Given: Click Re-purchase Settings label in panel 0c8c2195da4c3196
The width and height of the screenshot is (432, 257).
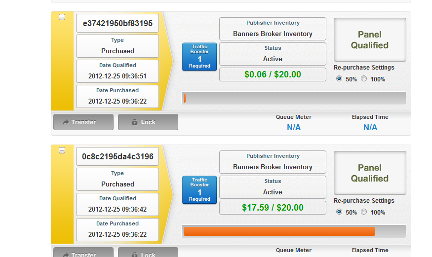Looking at the screenshot, I should tap(364, 201).
